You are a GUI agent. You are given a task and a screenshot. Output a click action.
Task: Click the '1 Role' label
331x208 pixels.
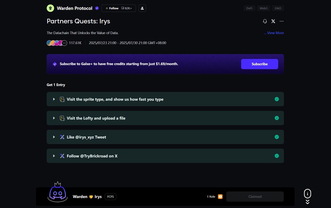(x=211, y=197)
